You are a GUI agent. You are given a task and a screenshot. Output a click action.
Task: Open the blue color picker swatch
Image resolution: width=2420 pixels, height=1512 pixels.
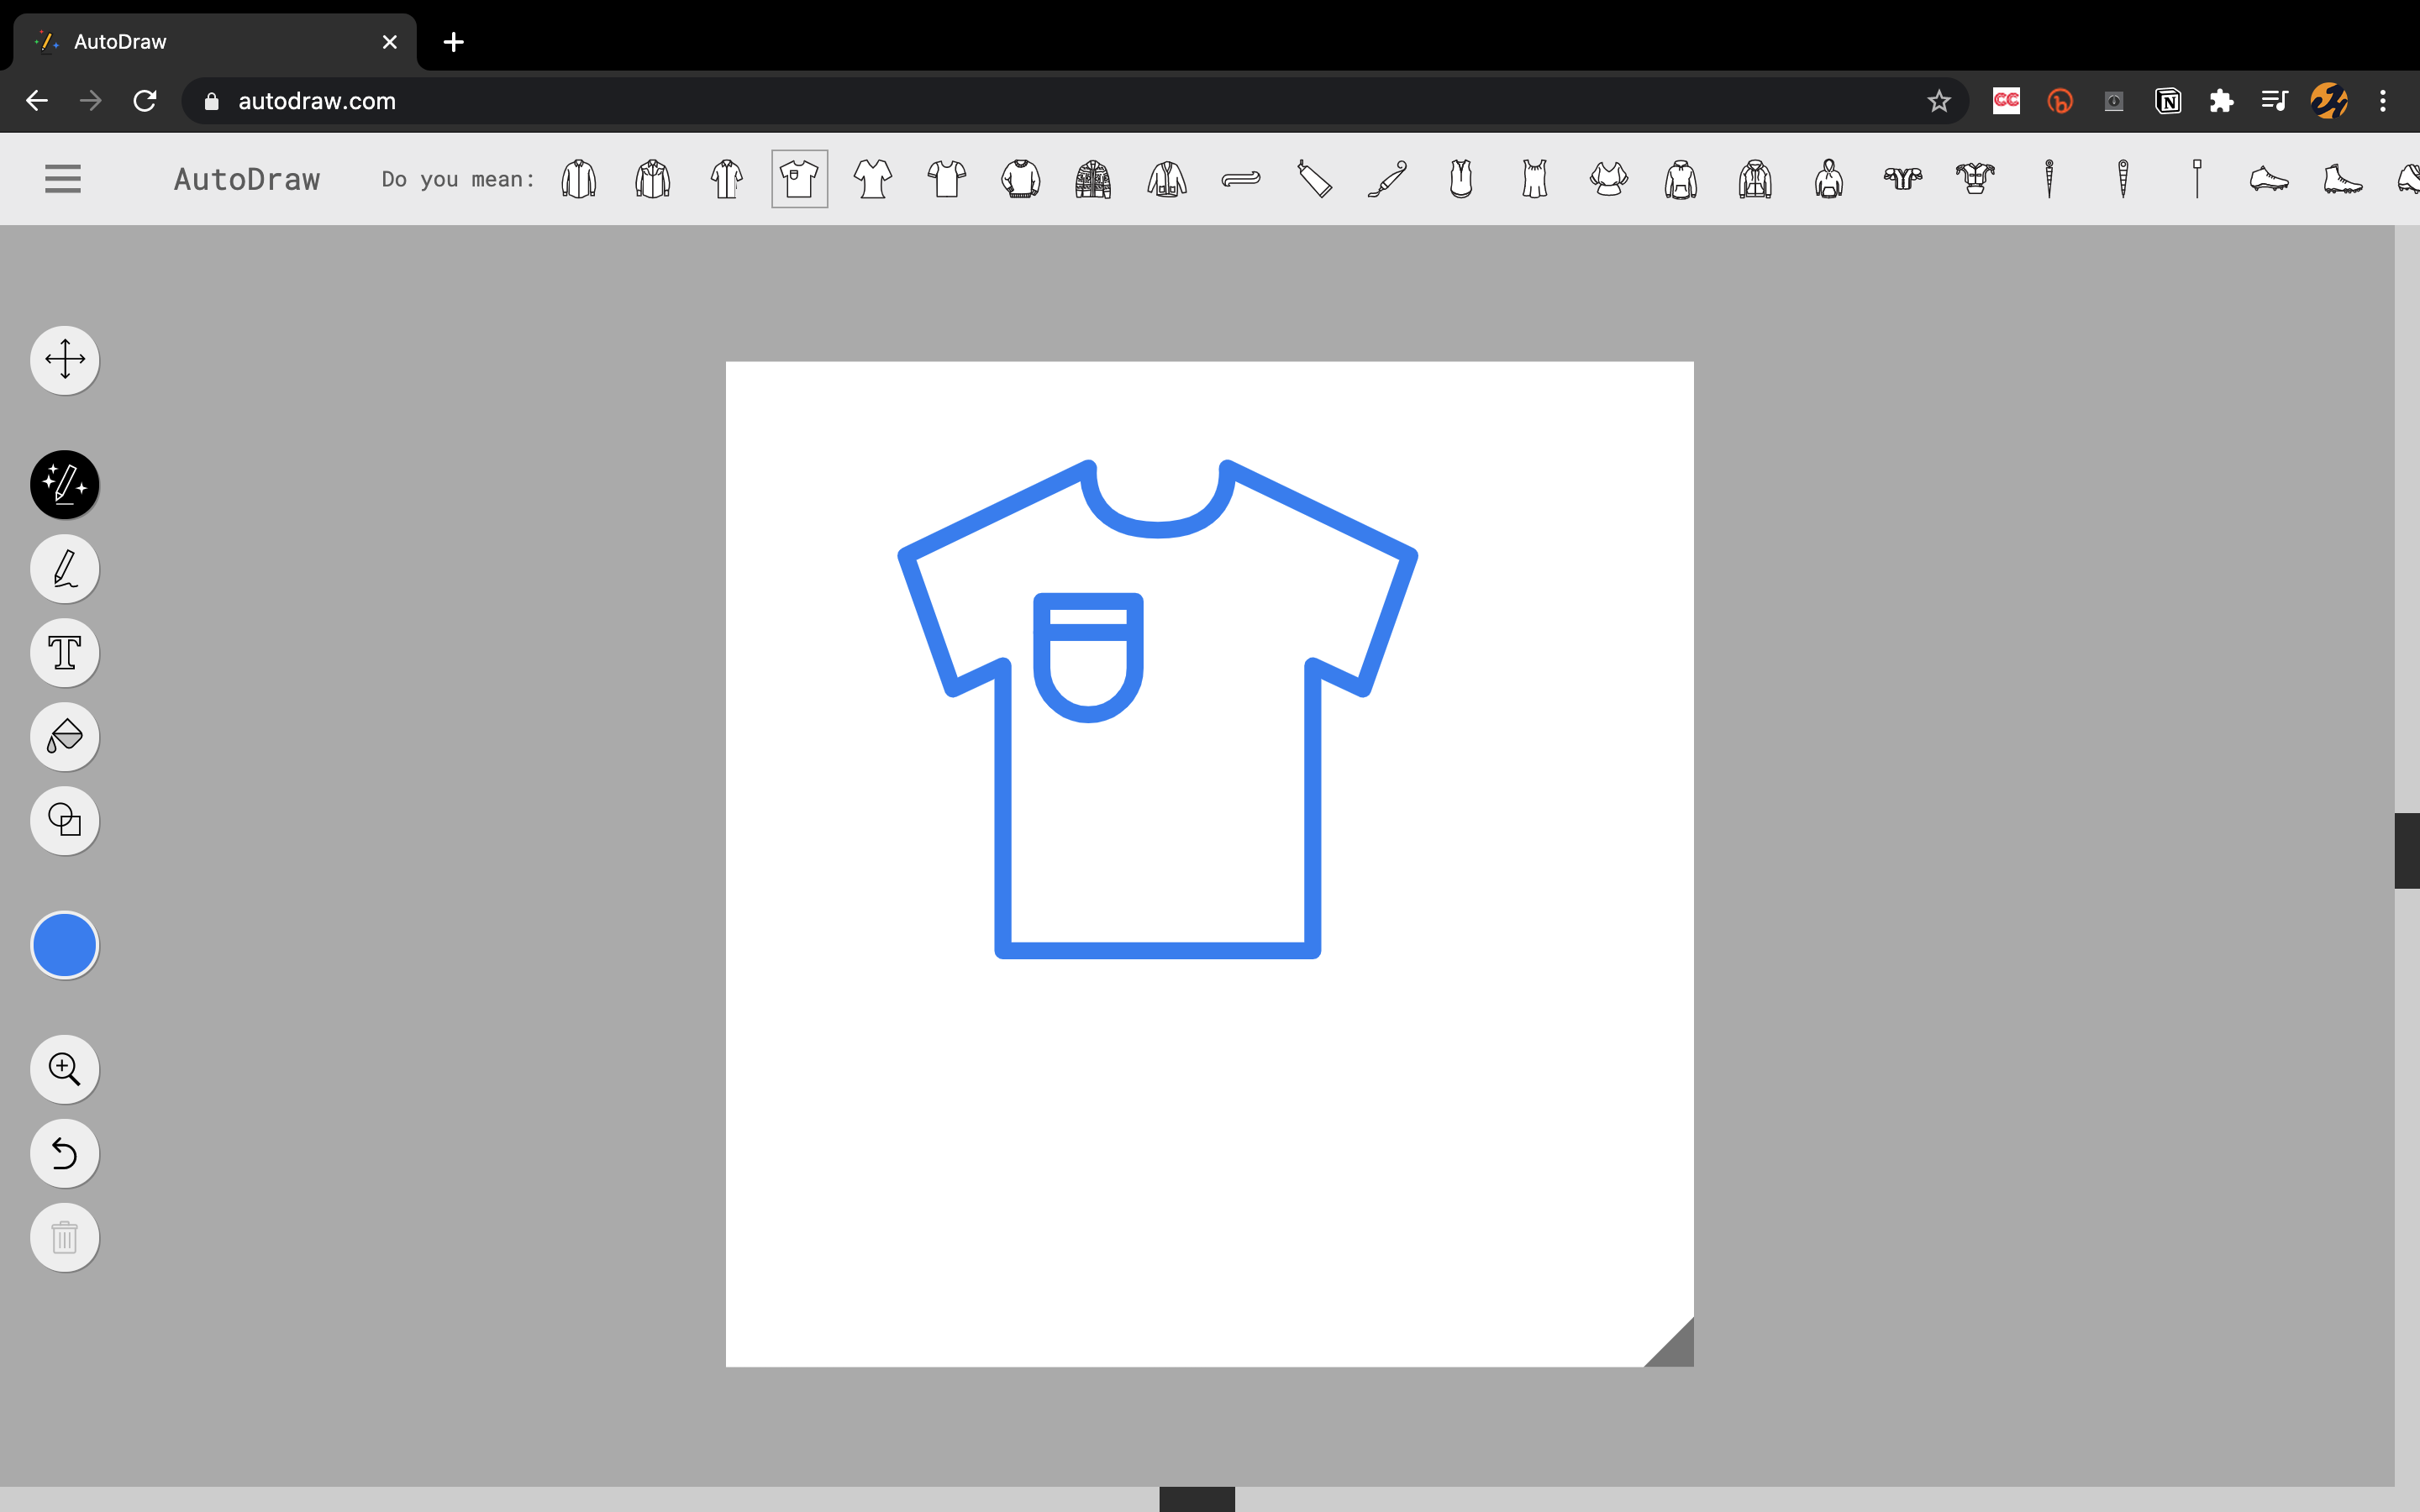point(65,945)
